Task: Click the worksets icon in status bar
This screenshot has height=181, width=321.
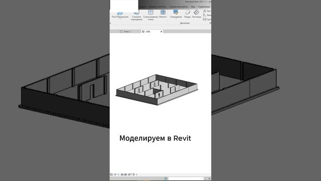Action: click(x=166, y=179)
